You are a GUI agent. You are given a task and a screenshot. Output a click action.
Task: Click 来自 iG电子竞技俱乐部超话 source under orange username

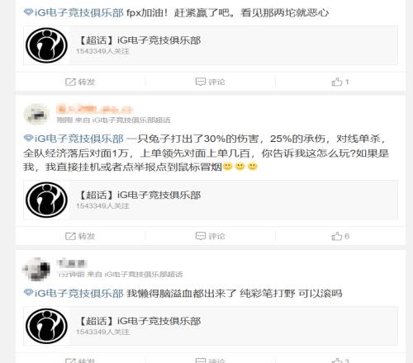[x=123, y=120]
